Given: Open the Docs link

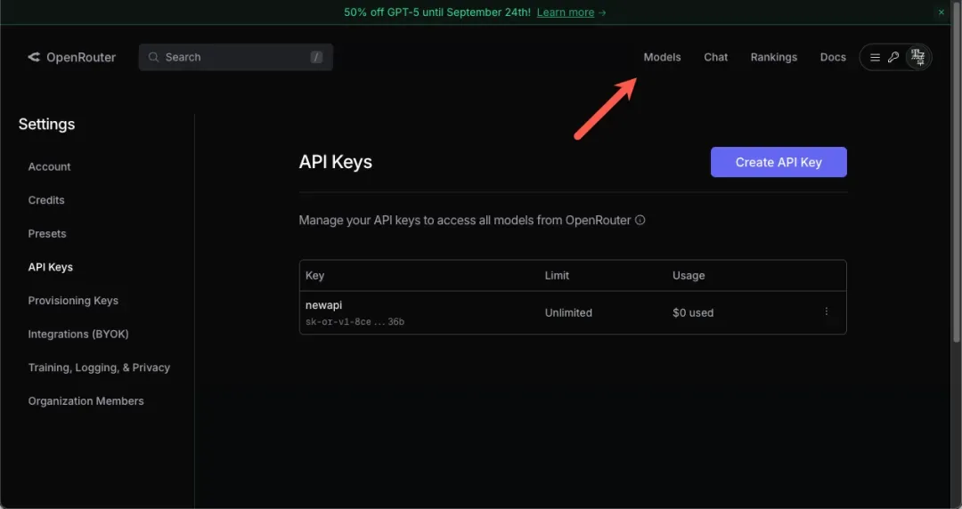Looking at the screenshot, I should coord(833,57).
